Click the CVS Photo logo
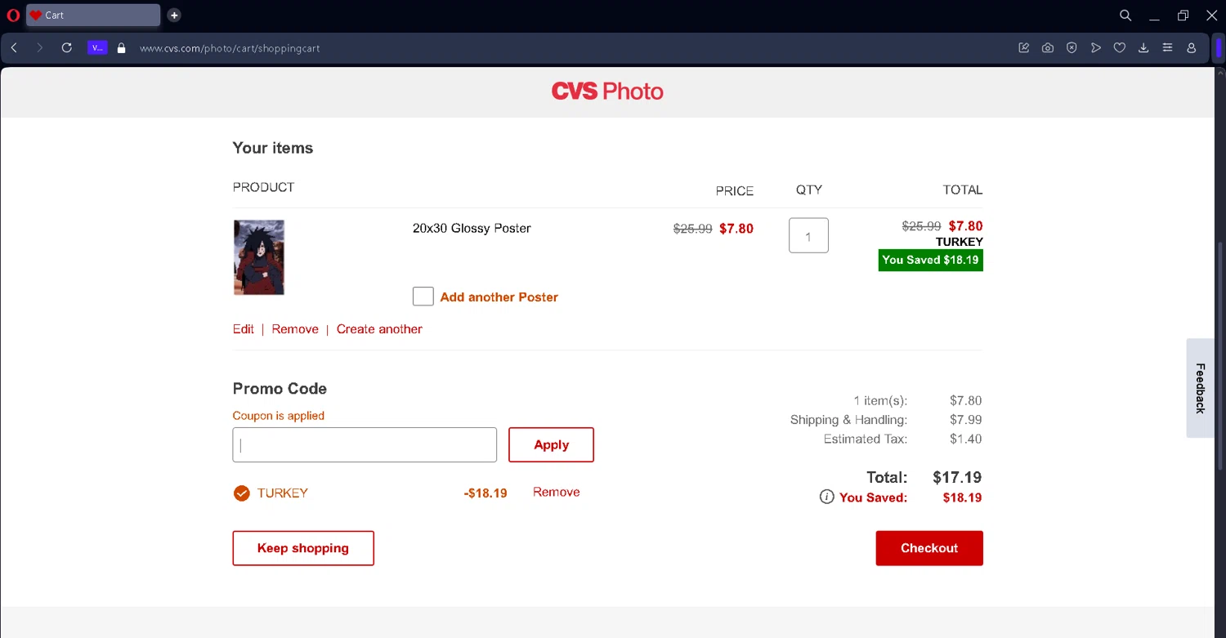Viewport: 1226px width, 638px height. coord(607,91)
